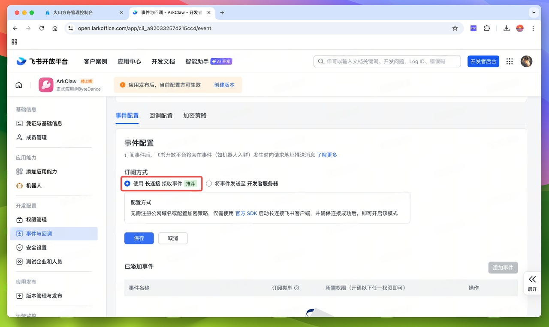Switch to the 回调配置 tab

(161, 115)
